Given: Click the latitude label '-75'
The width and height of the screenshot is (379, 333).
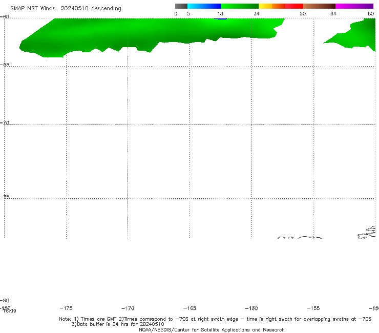Looking at the screenshot, I should [5, 197].
